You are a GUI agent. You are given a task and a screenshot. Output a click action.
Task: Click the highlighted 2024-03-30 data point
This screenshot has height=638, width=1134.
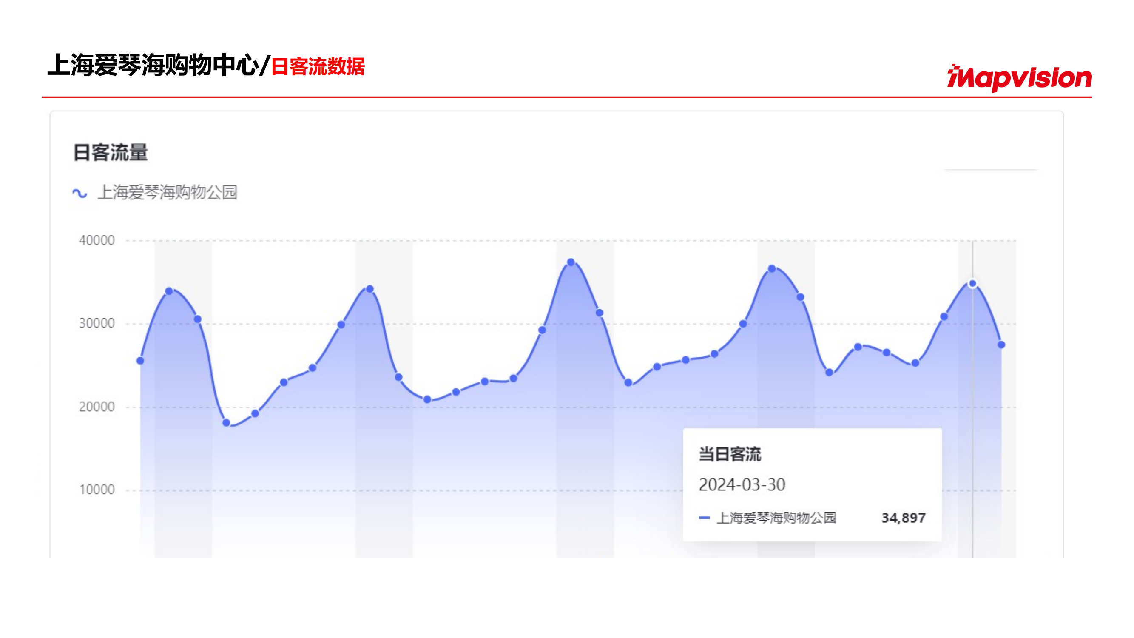(x=972, y=284)
